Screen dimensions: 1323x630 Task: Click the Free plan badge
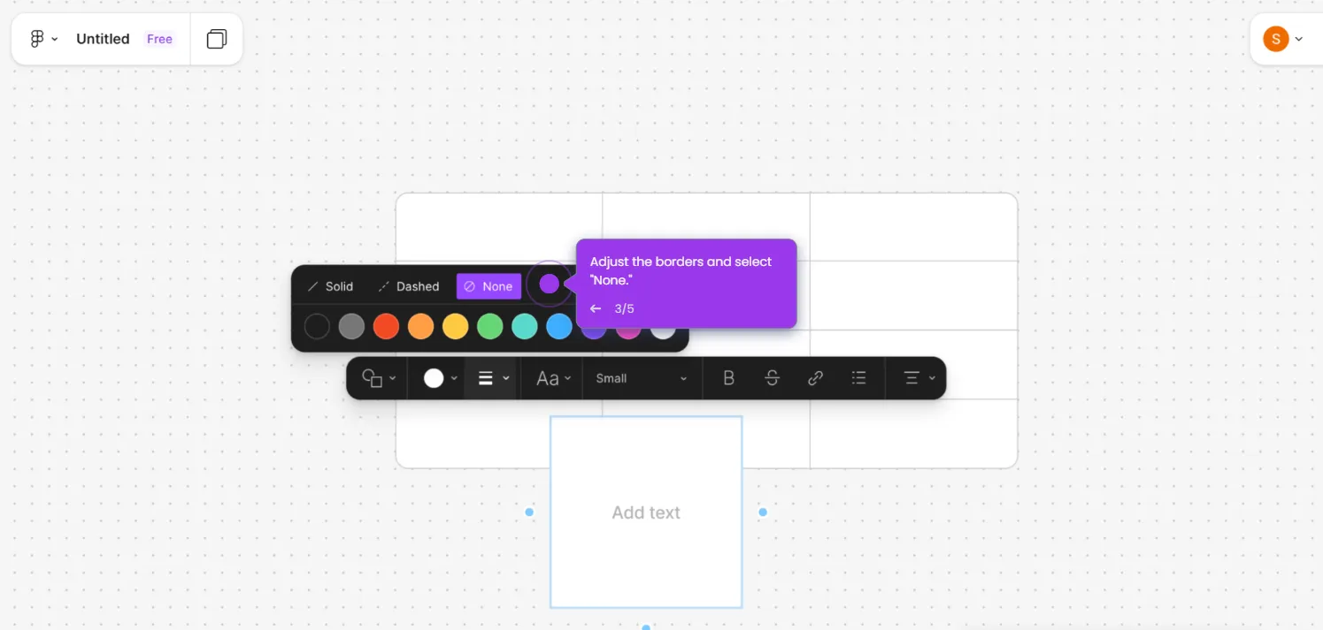point(159,39)
